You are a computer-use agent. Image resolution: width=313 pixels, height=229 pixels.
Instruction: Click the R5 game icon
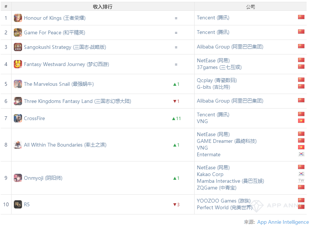tap(18, 204)
